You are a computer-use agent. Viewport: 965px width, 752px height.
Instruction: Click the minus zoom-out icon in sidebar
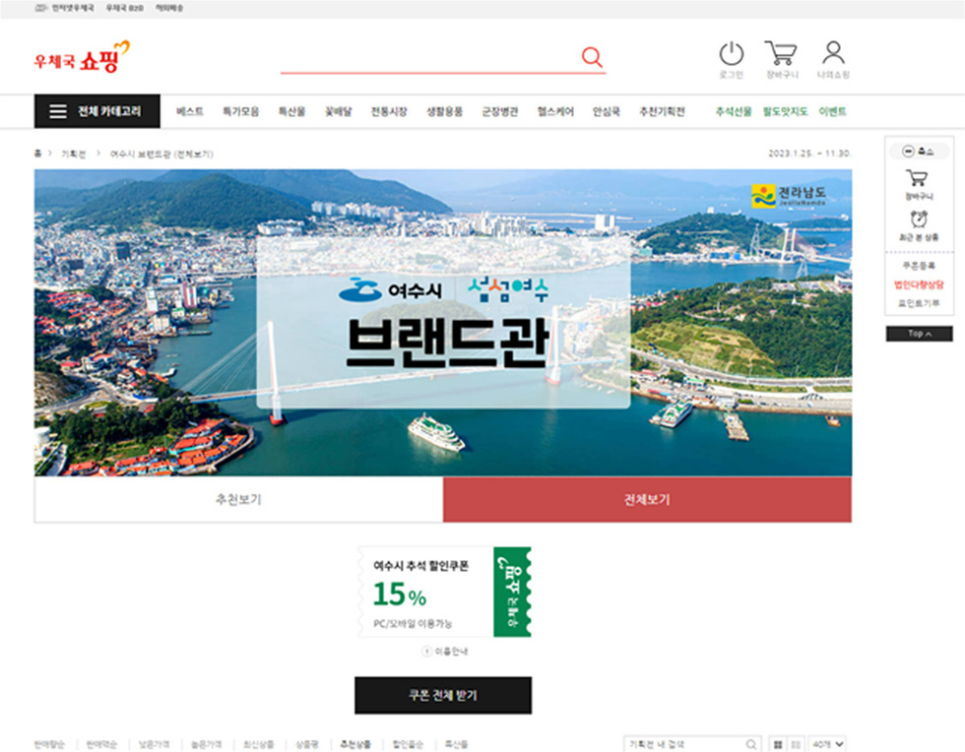pyautogui.click(x=907, y=152)
